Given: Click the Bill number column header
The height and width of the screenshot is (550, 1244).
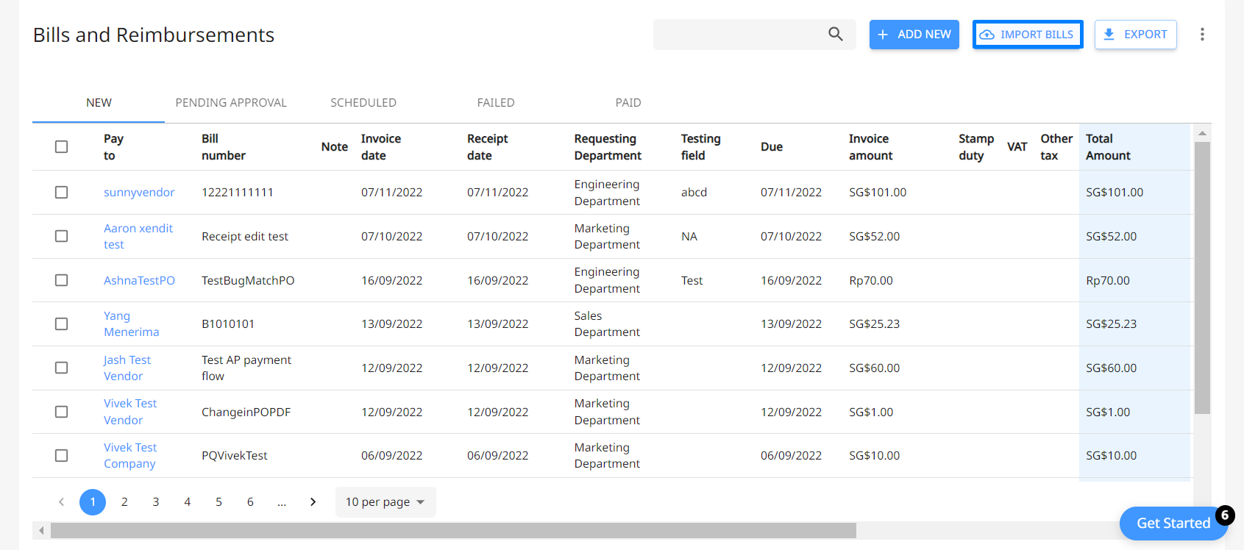Looking at the screenshot, I should coord(224,147).
